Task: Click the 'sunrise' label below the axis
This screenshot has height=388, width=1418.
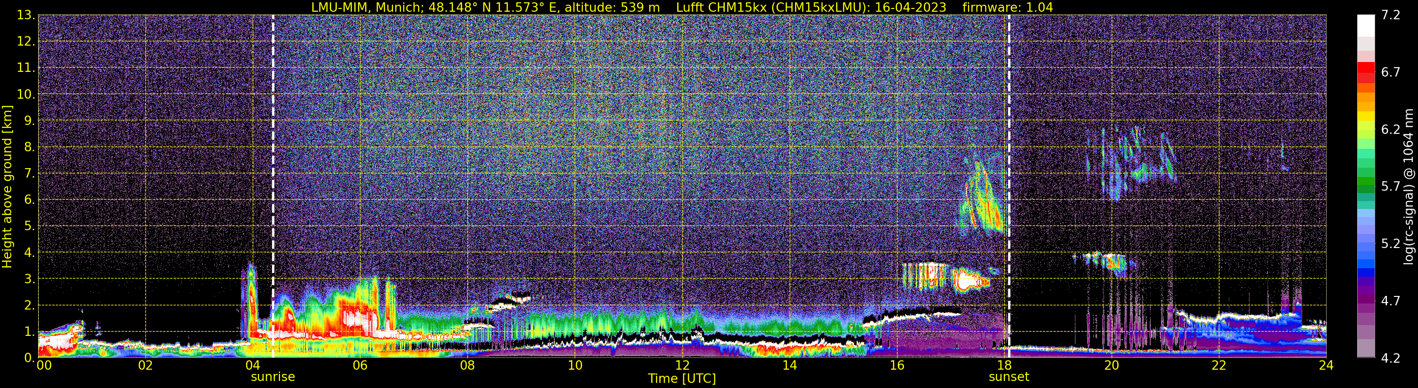Action: [x=273, y=376]
